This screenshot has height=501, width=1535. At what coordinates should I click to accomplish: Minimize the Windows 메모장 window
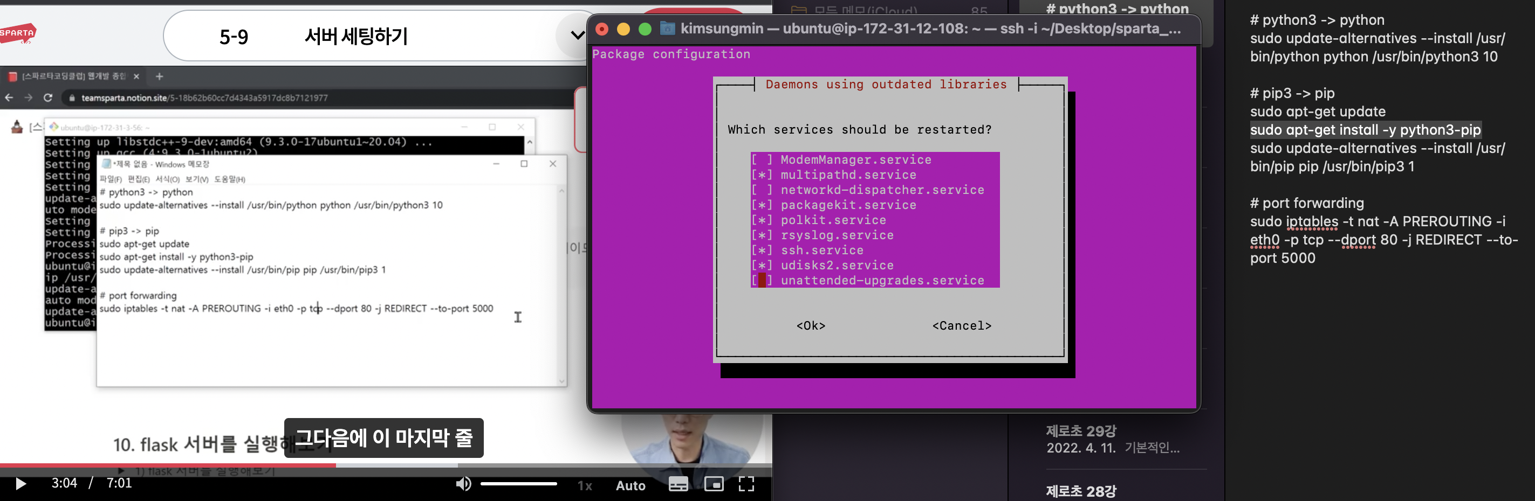(x=496, y=164)
